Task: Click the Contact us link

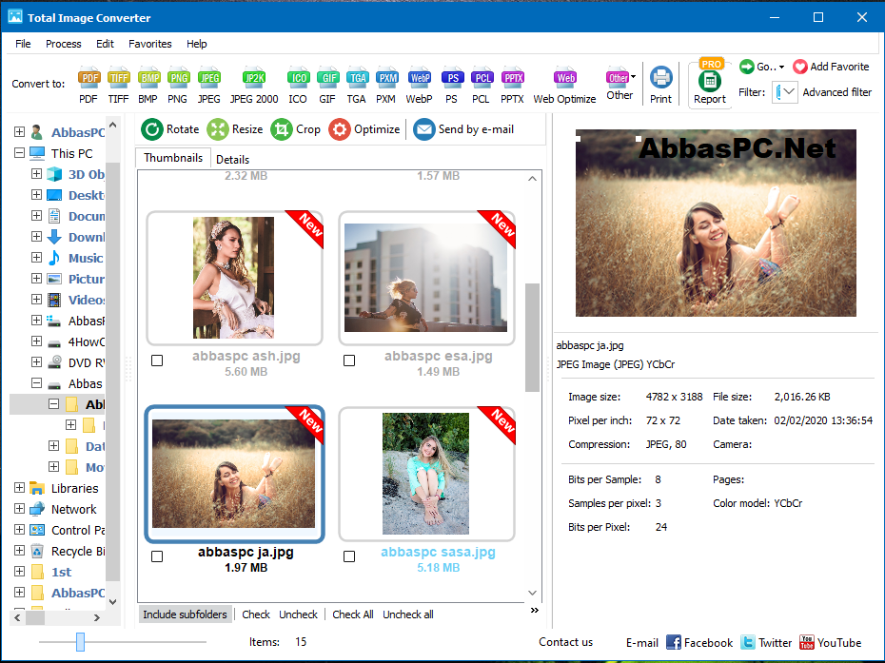Action: (565, 642)
